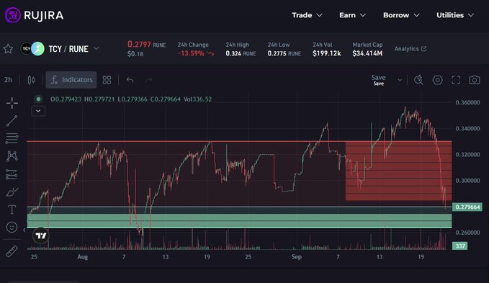Click the TradingView logo on chart
Viewport: 489px width, 283px height.
(x=41, y=235)
